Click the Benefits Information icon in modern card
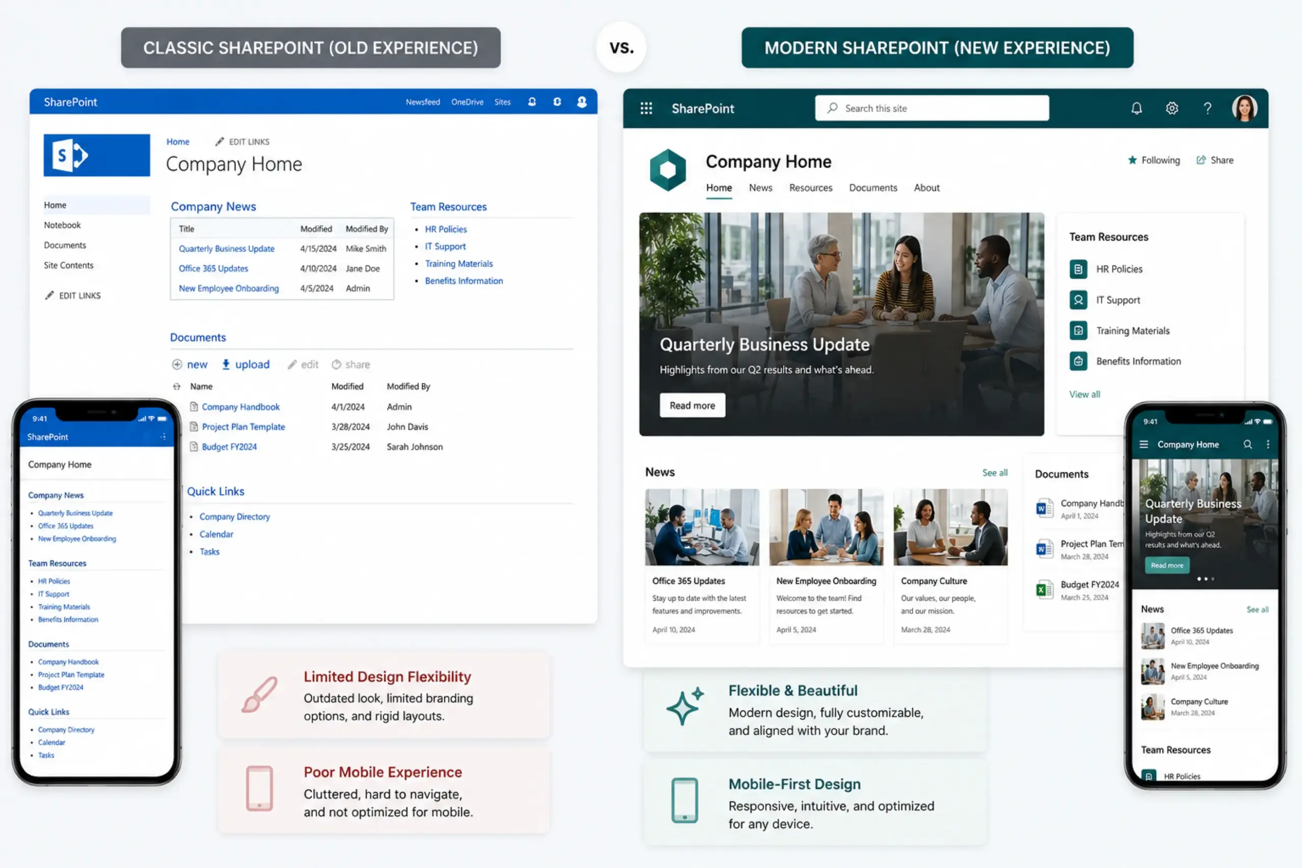1302x868 pixels. pyautogui.click(x=1078, y=361)
